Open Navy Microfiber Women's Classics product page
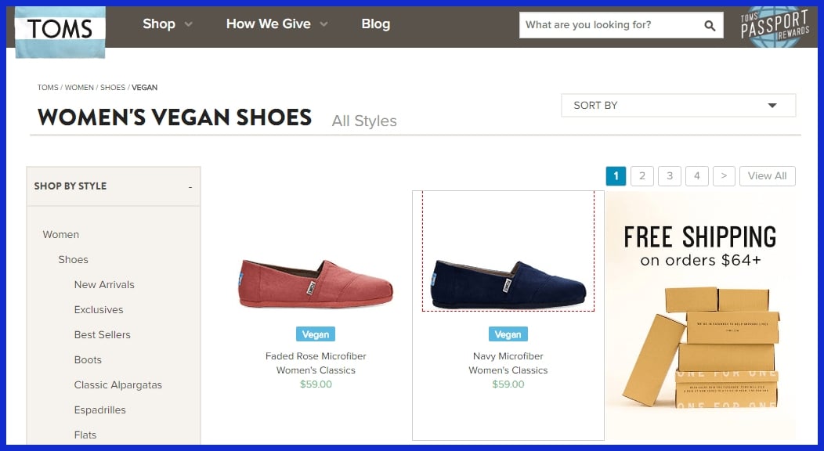Image resolution: width=824 pixels, height=451 pixels. tap(508, 363)
